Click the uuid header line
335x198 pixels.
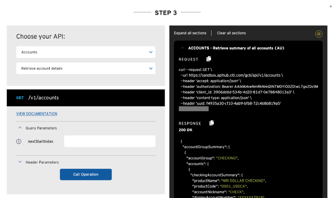pos(231,104)
